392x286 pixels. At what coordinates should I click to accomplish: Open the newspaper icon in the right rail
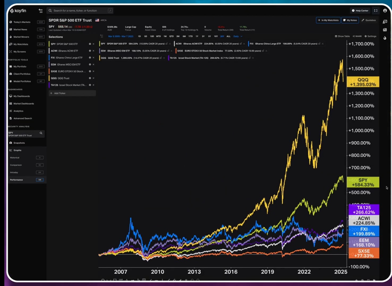coord(385,30)
